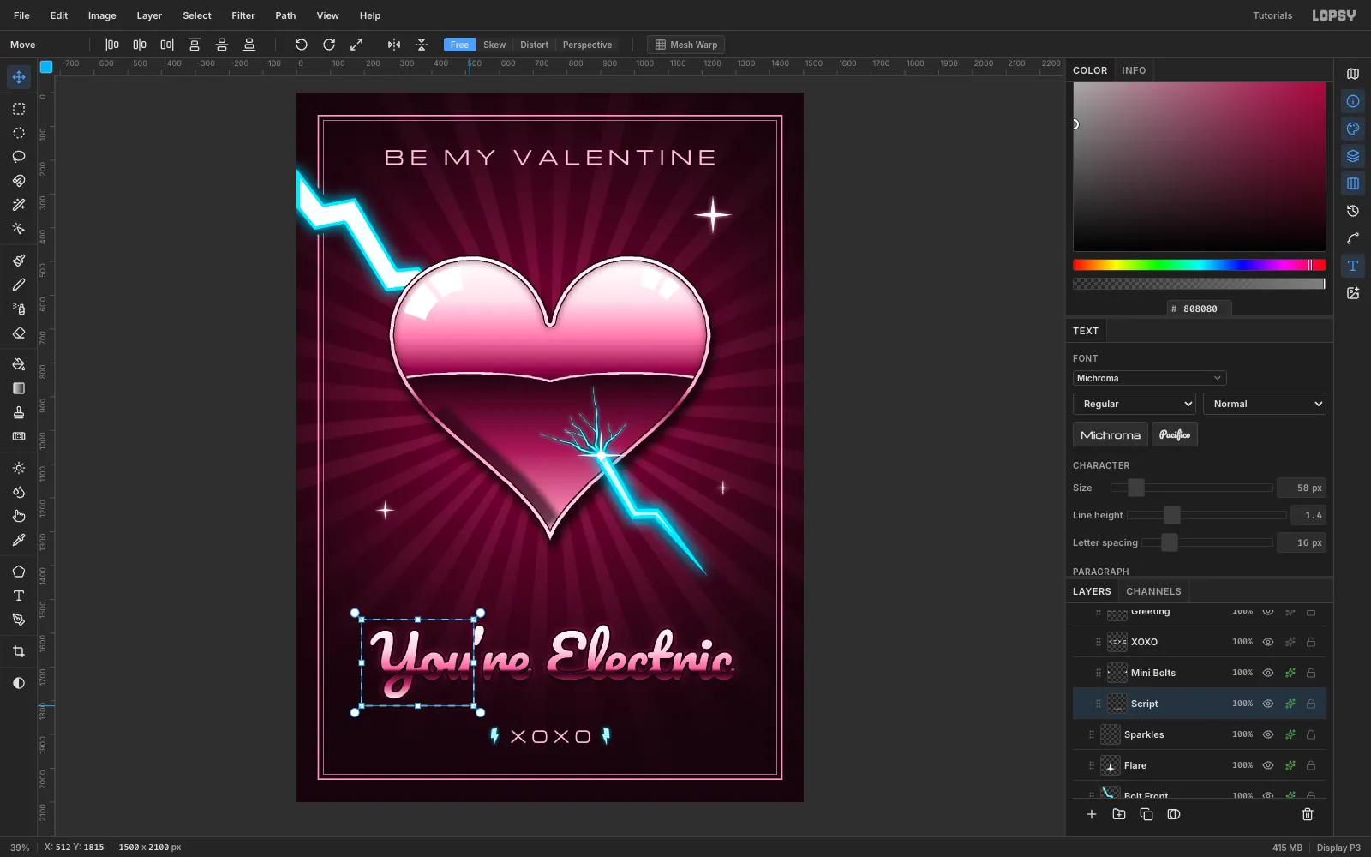Click the blue foreground color swatch

point(46,66)
